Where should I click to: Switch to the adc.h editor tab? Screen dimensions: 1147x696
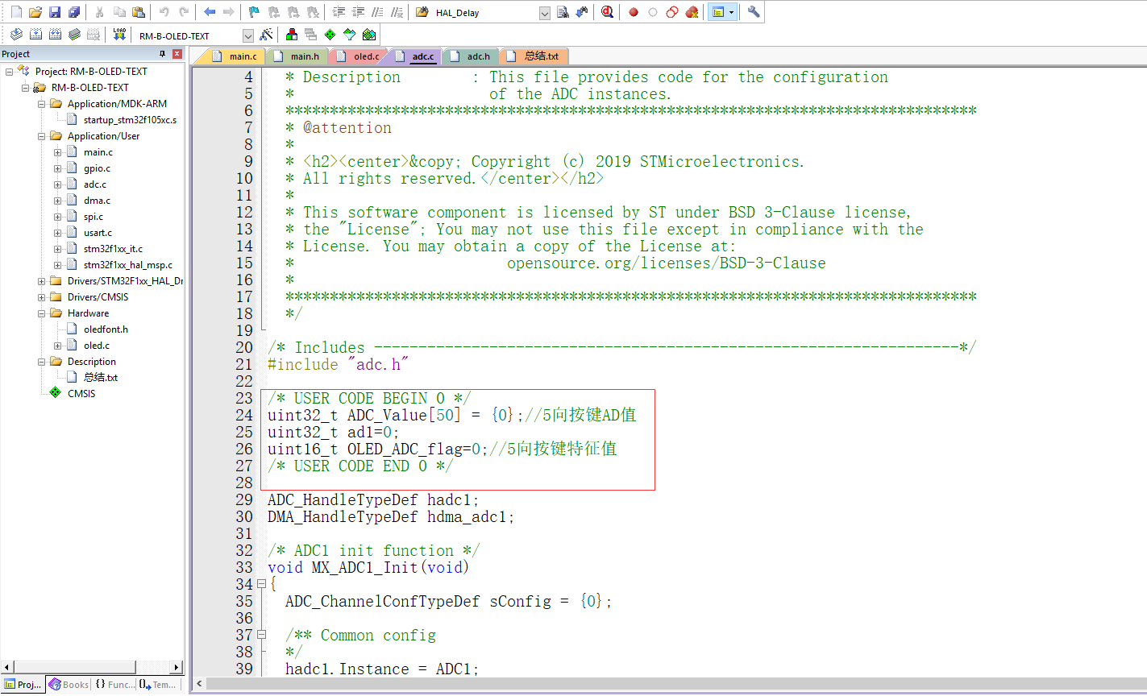472,56
